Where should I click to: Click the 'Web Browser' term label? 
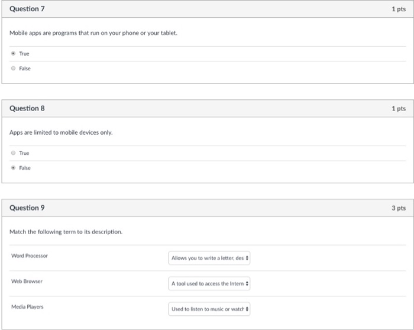point(27,282)
